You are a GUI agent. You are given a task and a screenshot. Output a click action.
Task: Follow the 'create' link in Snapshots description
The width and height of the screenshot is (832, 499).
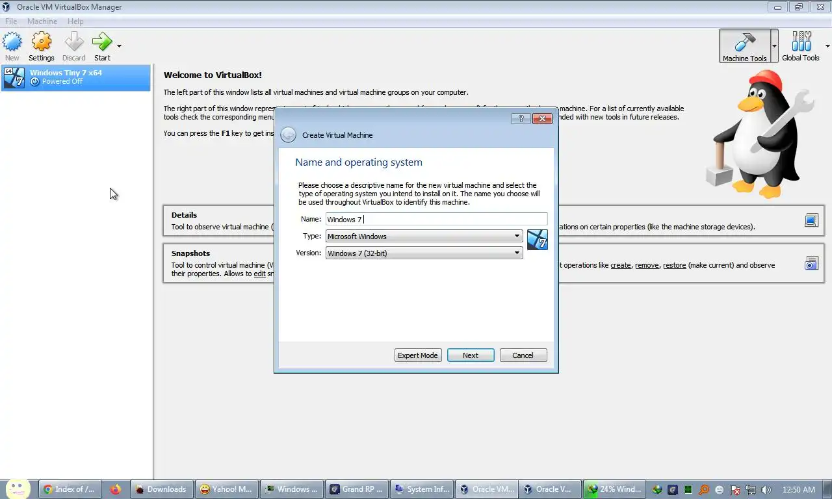click(621, 265)
